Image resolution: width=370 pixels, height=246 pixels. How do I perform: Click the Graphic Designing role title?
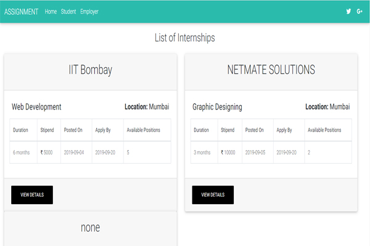217,107
